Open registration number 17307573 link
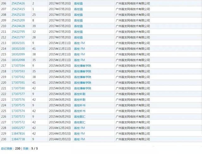Viewport: 202px width, 154px height. coord(18,117)
